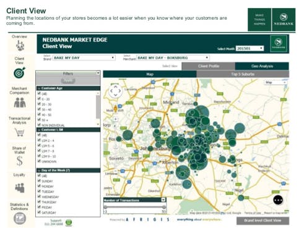Open Merchant dropdown BAKE MY DAY - BOKSBURG

coord(173,58)
